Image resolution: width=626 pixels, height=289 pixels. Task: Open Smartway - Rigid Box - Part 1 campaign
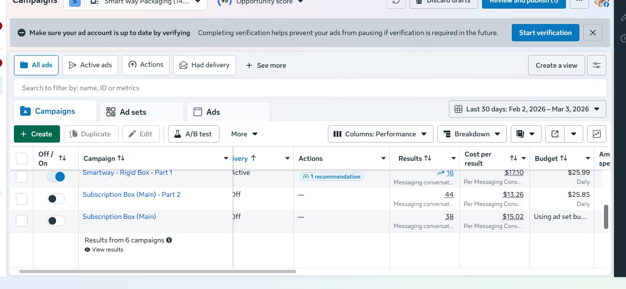point(127,172)
